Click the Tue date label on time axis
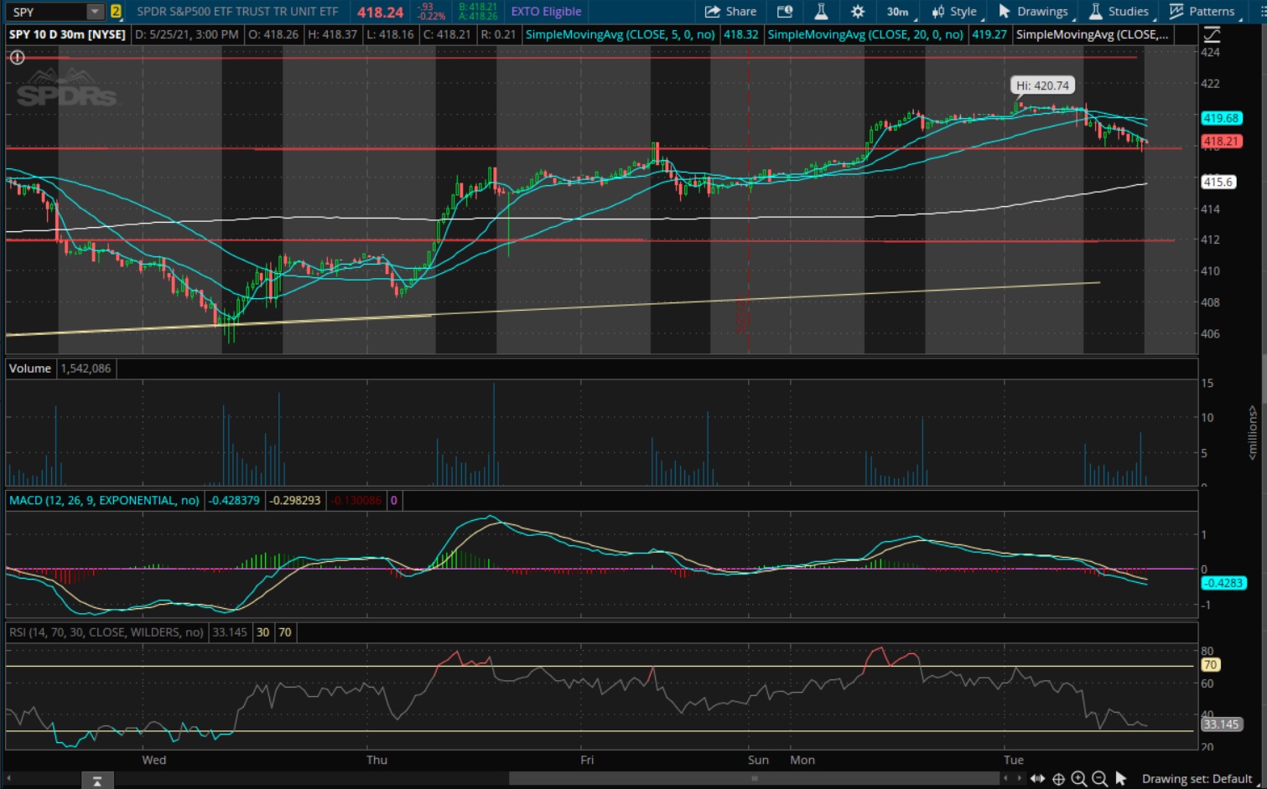This screenshot has width=1267, height=789. (x=1014, y=760)
